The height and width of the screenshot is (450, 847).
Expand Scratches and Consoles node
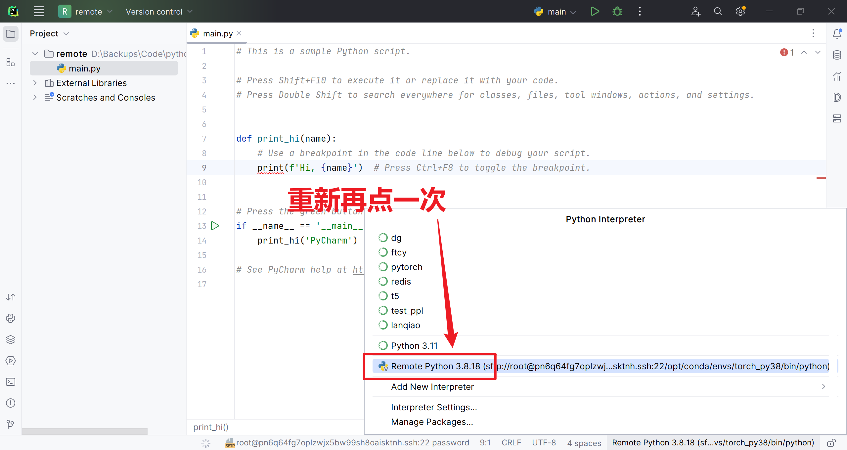click(35, 97)
